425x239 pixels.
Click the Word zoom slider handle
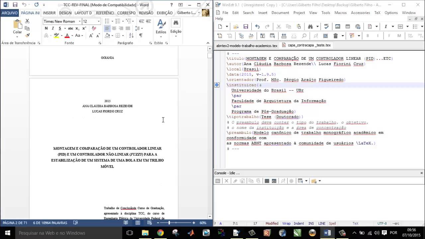click(x=169, y=223)
